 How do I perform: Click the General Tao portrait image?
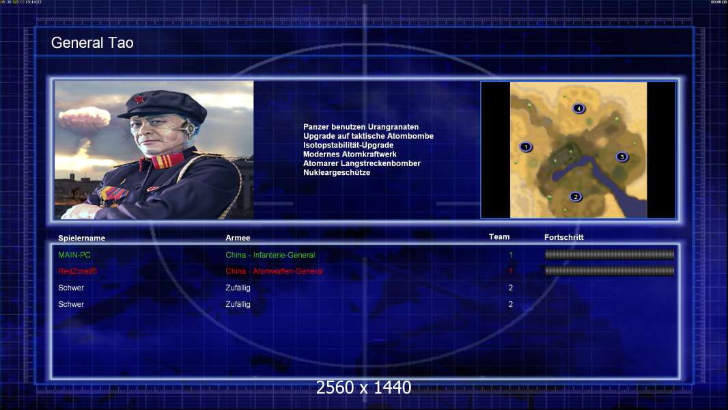pos(154,150)
